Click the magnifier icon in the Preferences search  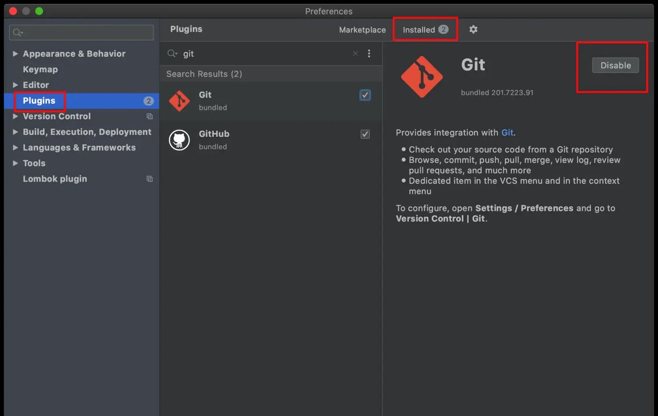pos(17,32)
